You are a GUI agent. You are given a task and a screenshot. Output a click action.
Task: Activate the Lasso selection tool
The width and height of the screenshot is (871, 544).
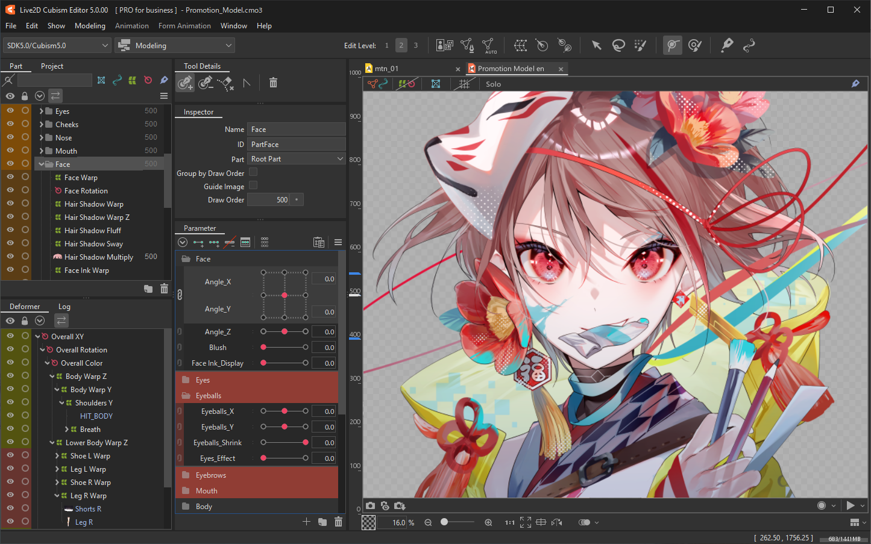point(618,45)
